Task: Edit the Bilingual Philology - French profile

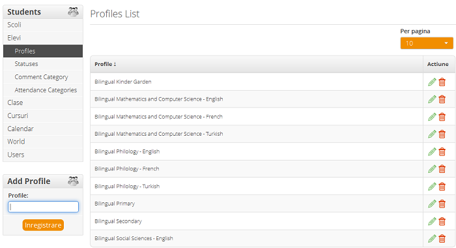Action: click(432, 169)
